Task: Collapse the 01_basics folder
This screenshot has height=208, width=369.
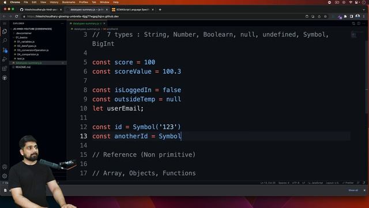Action: (21, 38)
